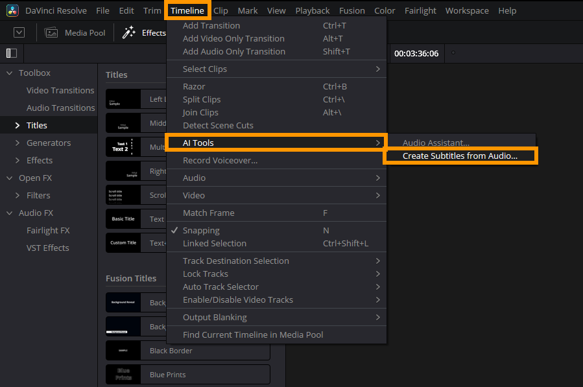Screen dimensions: 583x387
Task: Expand the Generators tree item
Action: (x=17, y=143)
